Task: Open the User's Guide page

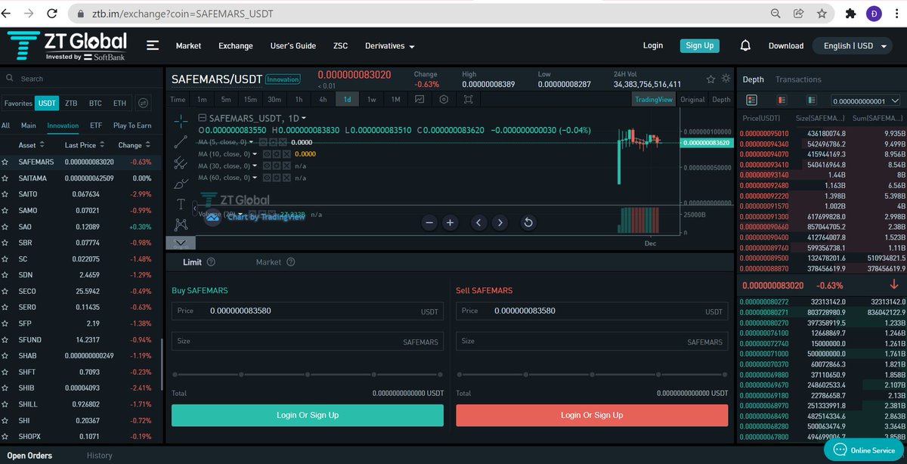Action: click(x=293, y=45)
